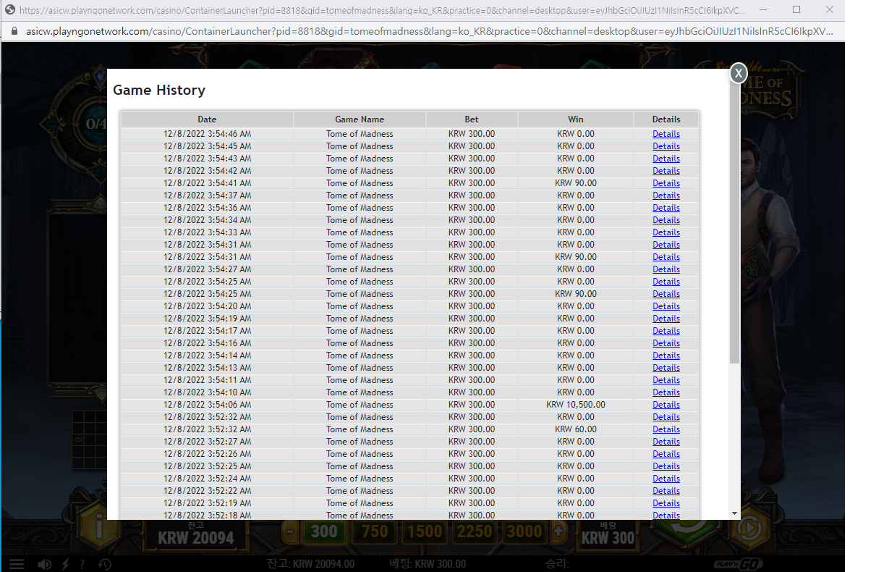Click the popup scrollbar down arrow
The image size is (876, 572).
pos(735,513)
